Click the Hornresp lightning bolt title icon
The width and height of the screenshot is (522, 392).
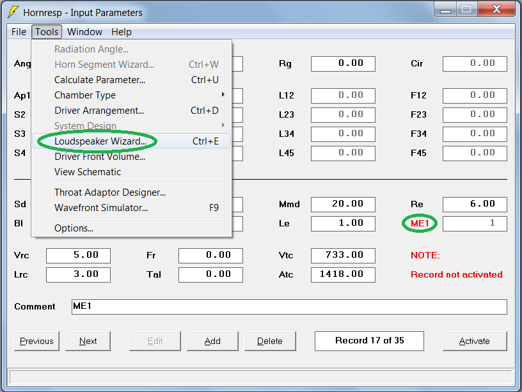13,12
